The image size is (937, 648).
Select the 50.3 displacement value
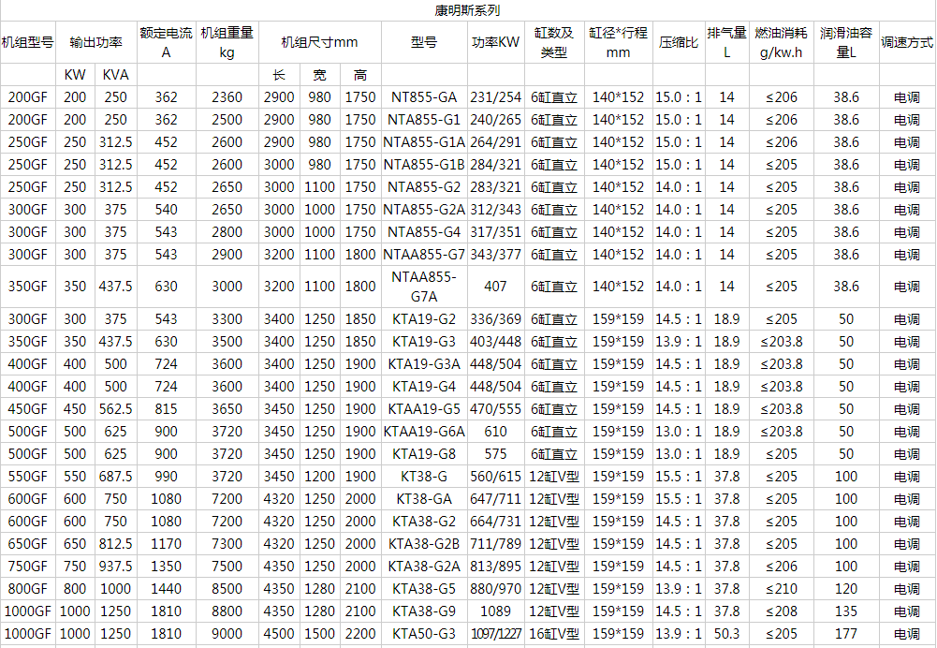(x=726, y=634)
